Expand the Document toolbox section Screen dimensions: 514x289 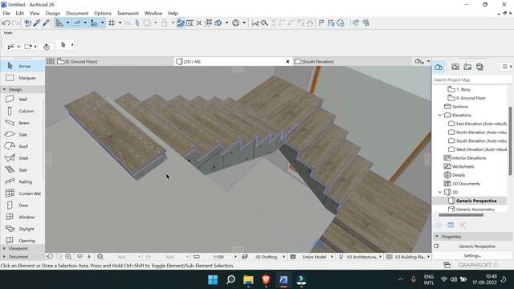pos(4,257)
